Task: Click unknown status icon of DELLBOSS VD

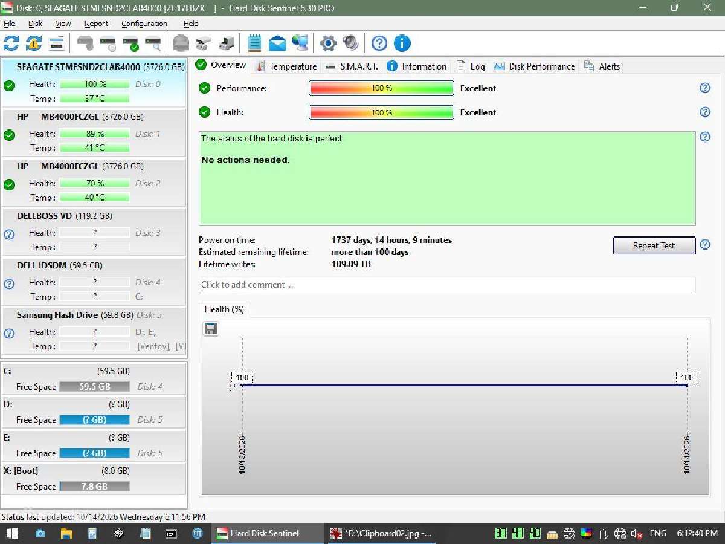Action: tap(9, 234)
